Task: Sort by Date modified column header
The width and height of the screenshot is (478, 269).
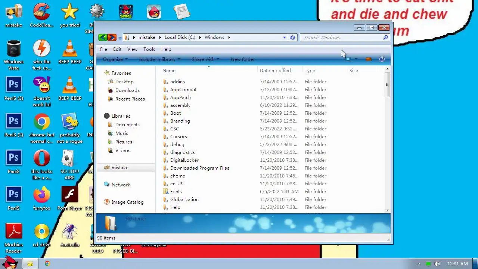Action: (280, 70)
